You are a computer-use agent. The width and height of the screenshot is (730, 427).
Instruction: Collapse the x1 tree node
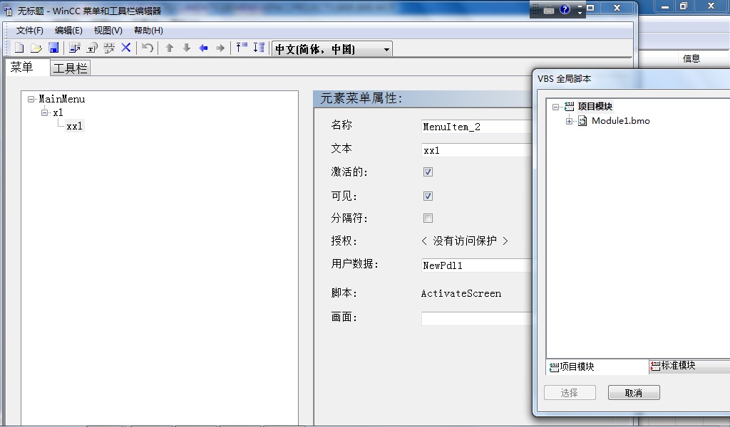click(45, 112)
